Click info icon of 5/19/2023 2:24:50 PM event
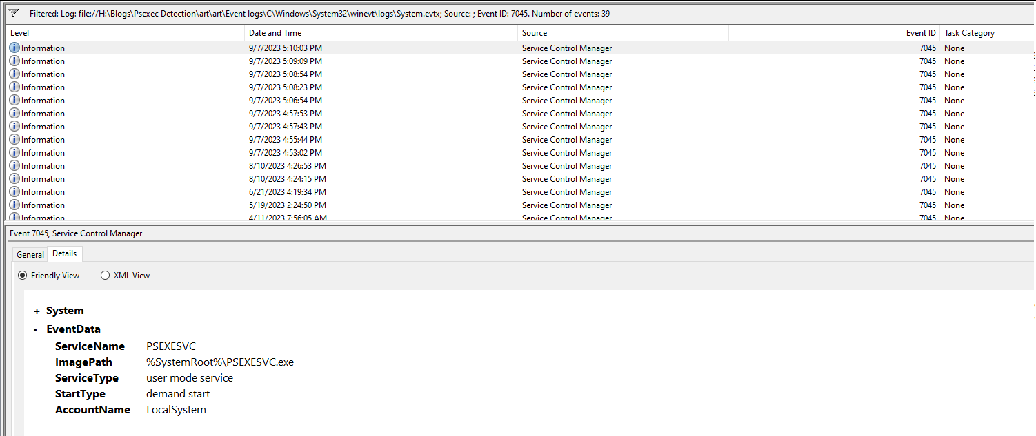The image size is (1036, 436). 14,205
